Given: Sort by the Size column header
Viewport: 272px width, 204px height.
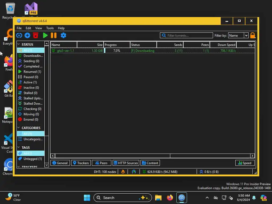Looking at the screenshot, I should point(90,45).
